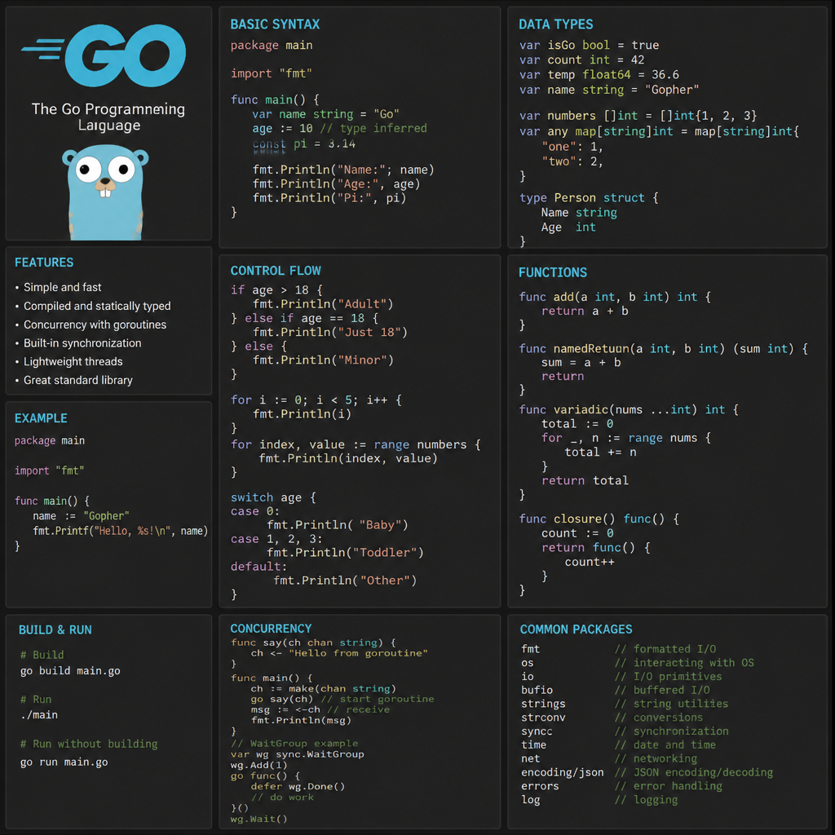Click 'age := 10 // type inferred' line
The image size is (835, 835).
(x=340, y=128)
